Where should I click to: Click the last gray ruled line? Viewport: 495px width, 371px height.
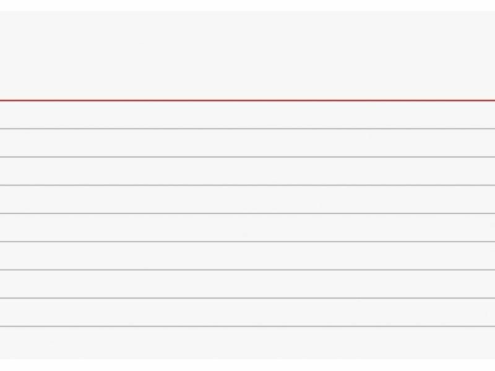247,326
